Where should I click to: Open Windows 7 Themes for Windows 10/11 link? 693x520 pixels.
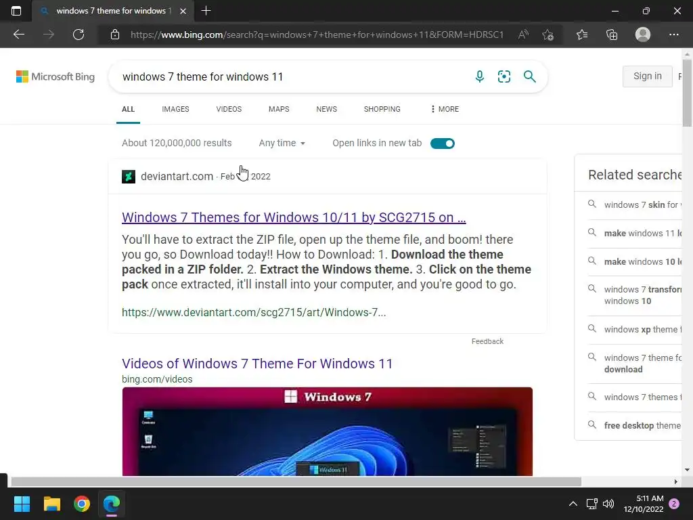coord(294,217)
